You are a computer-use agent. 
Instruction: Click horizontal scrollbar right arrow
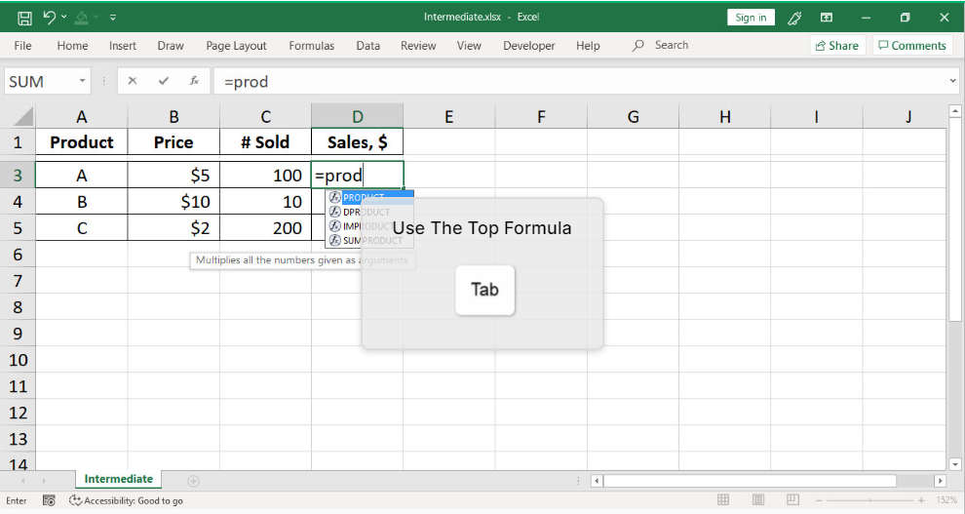pyautogui.click(x=940, y=481)
